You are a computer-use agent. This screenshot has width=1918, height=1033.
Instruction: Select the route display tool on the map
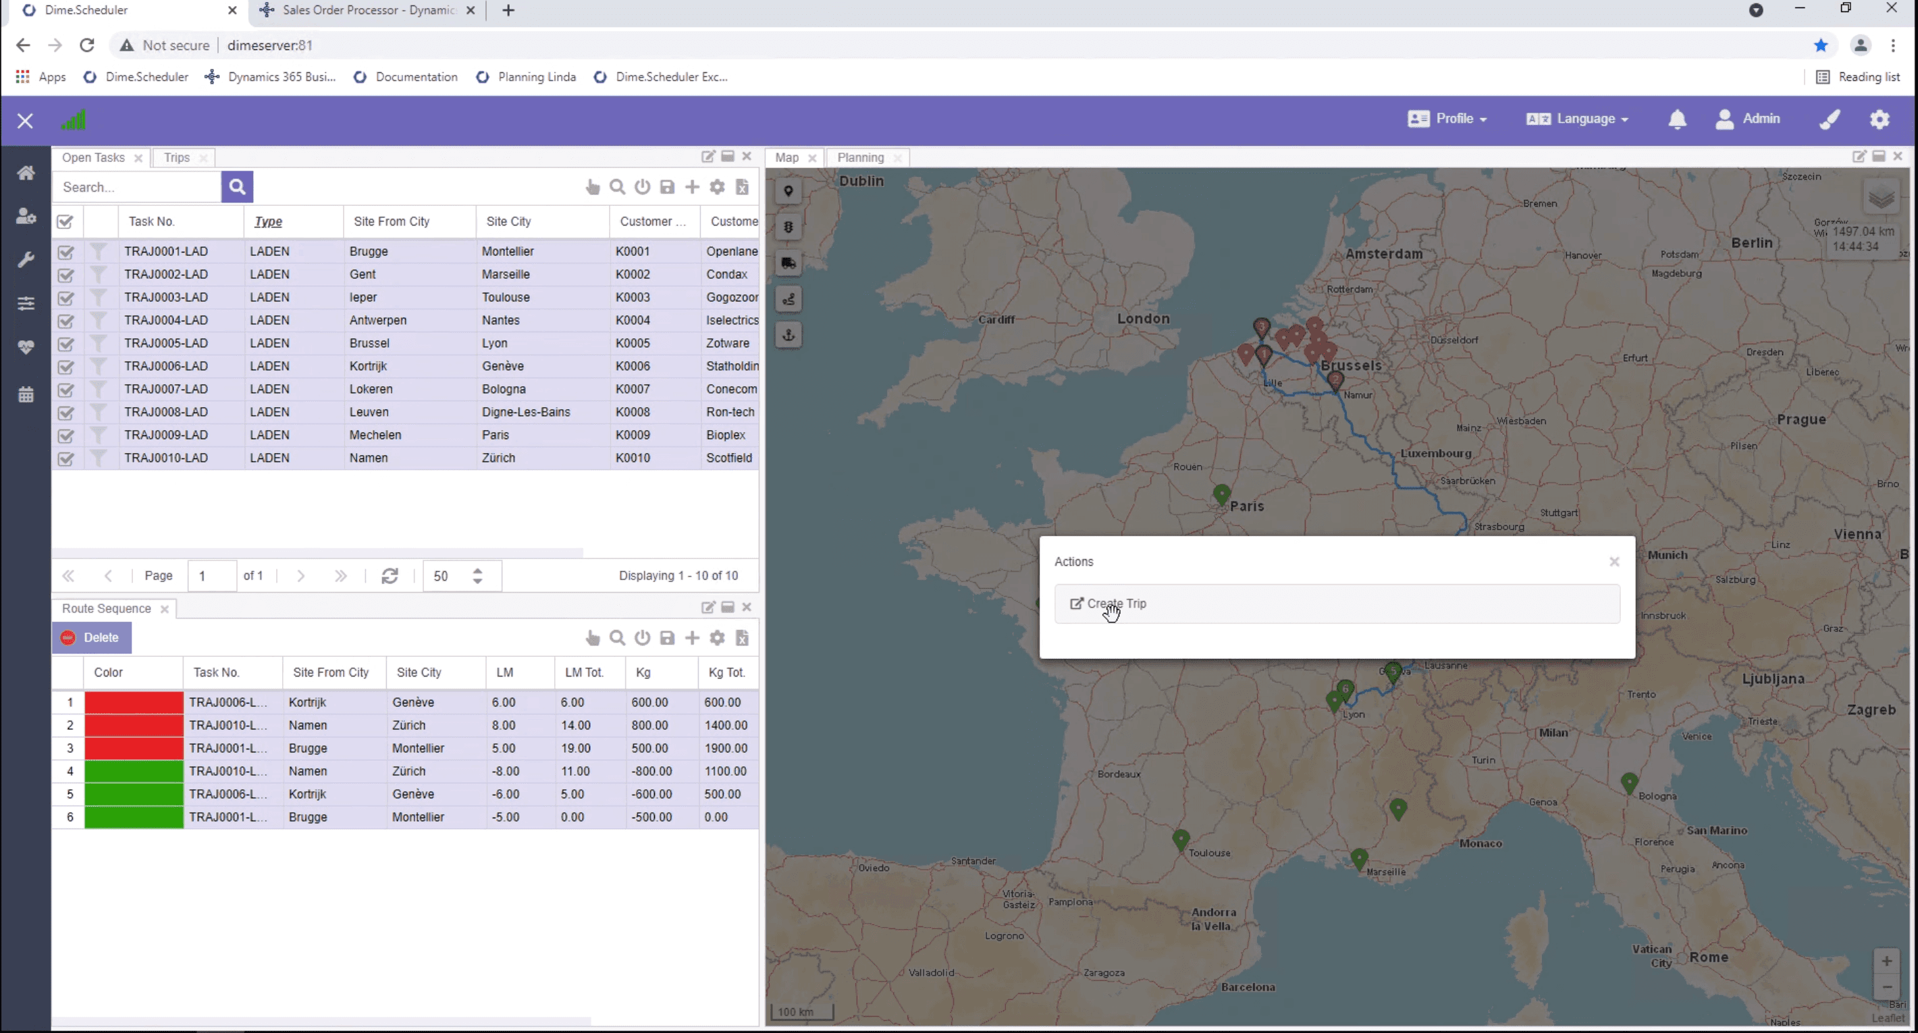pyautogui.click(x=789, y=298)
